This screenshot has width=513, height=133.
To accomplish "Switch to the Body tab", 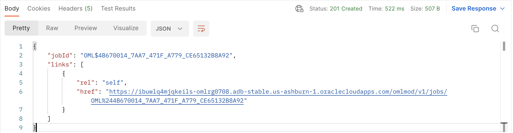I will [12, 9].
